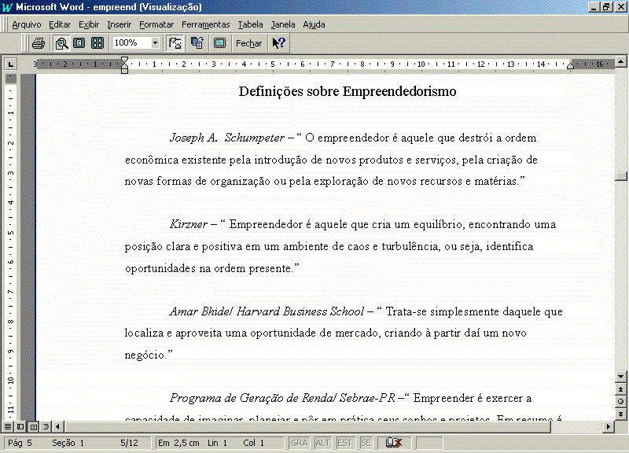Select the right indent marker on ruler
This screenshot has height=453, width=629.
[571, 66]
